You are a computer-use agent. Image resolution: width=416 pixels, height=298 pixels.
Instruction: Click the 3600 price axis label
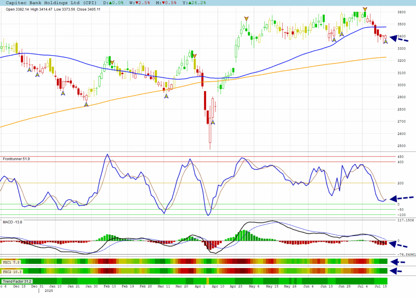[401, 12]
